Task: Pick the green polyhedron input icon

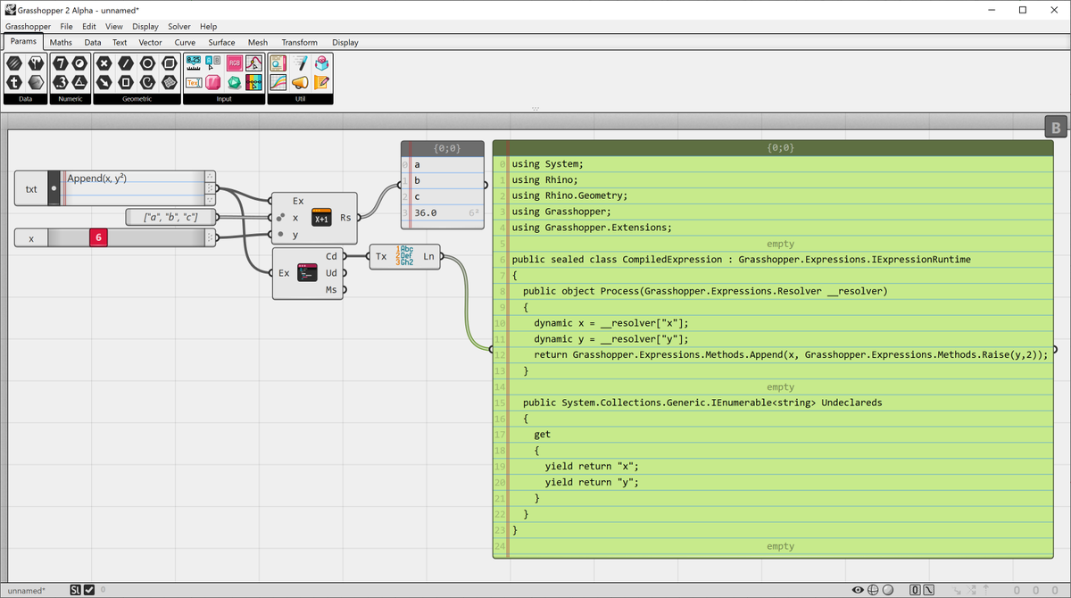Action: click(x=235, y=82)
